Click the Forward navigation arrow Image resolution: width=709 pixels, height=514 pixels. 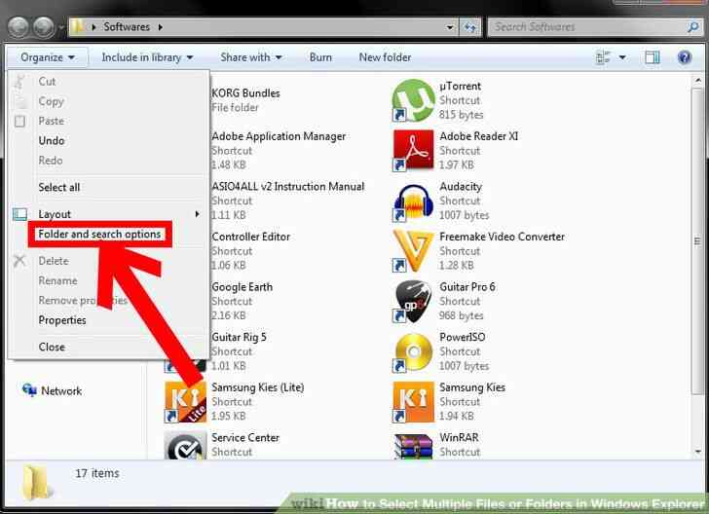coord(45,26)
